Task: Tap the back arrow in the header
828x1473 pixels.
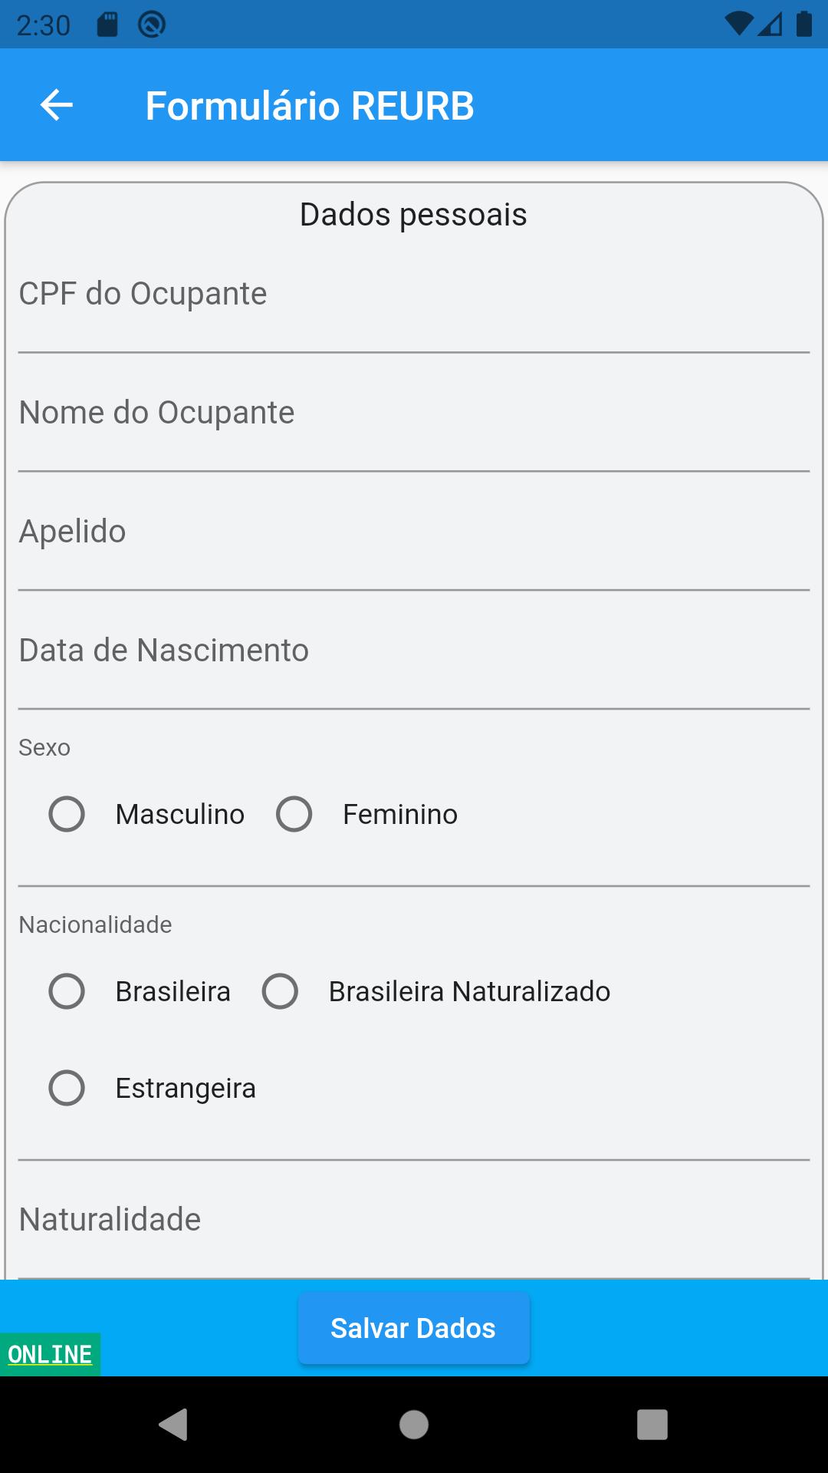Action: 57,105
